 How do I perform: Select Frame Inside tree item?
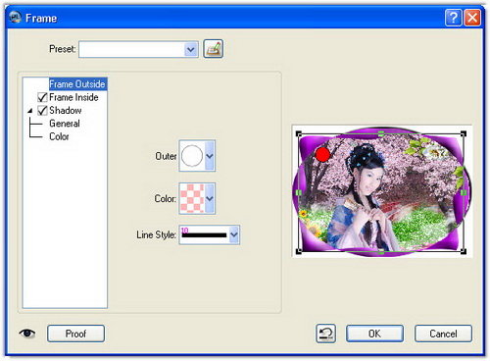pos(73,97)
